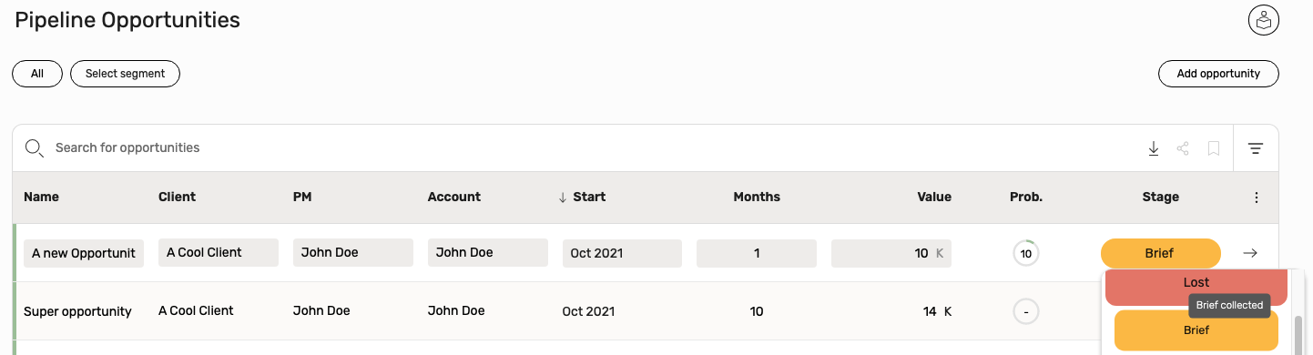This screenshot has height=355, width=1313.
Task: Open the Brief stage dropdown in first row
Action: coord(1160,253)
